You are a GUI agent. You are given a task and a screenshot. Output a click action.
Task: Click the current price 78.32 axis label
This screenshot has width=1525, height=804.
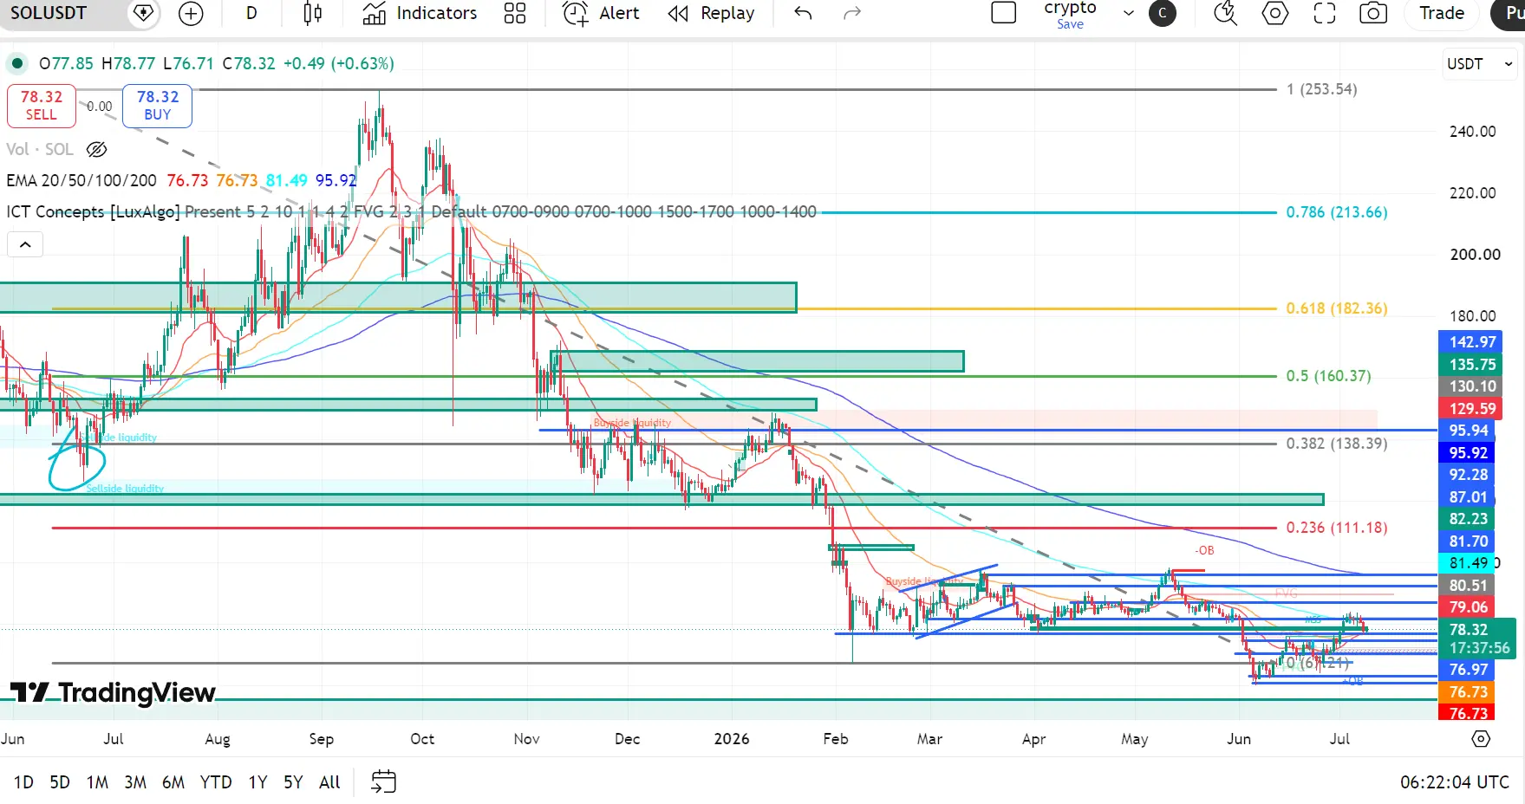point(1476,630)
